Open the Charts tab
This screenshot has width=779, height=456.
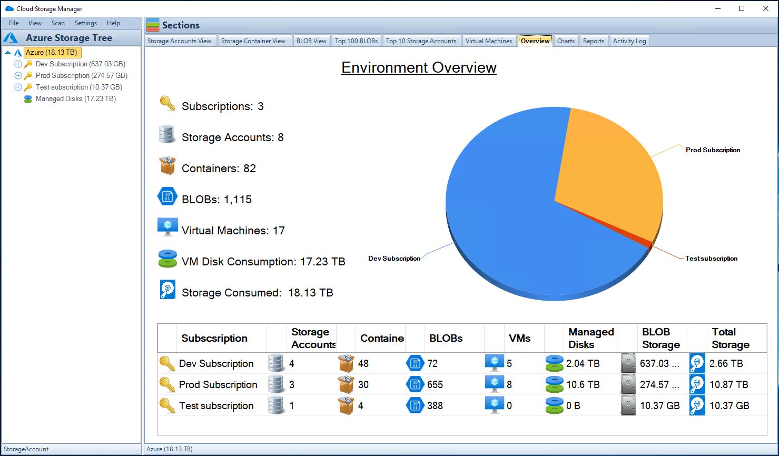click(566, 41)
